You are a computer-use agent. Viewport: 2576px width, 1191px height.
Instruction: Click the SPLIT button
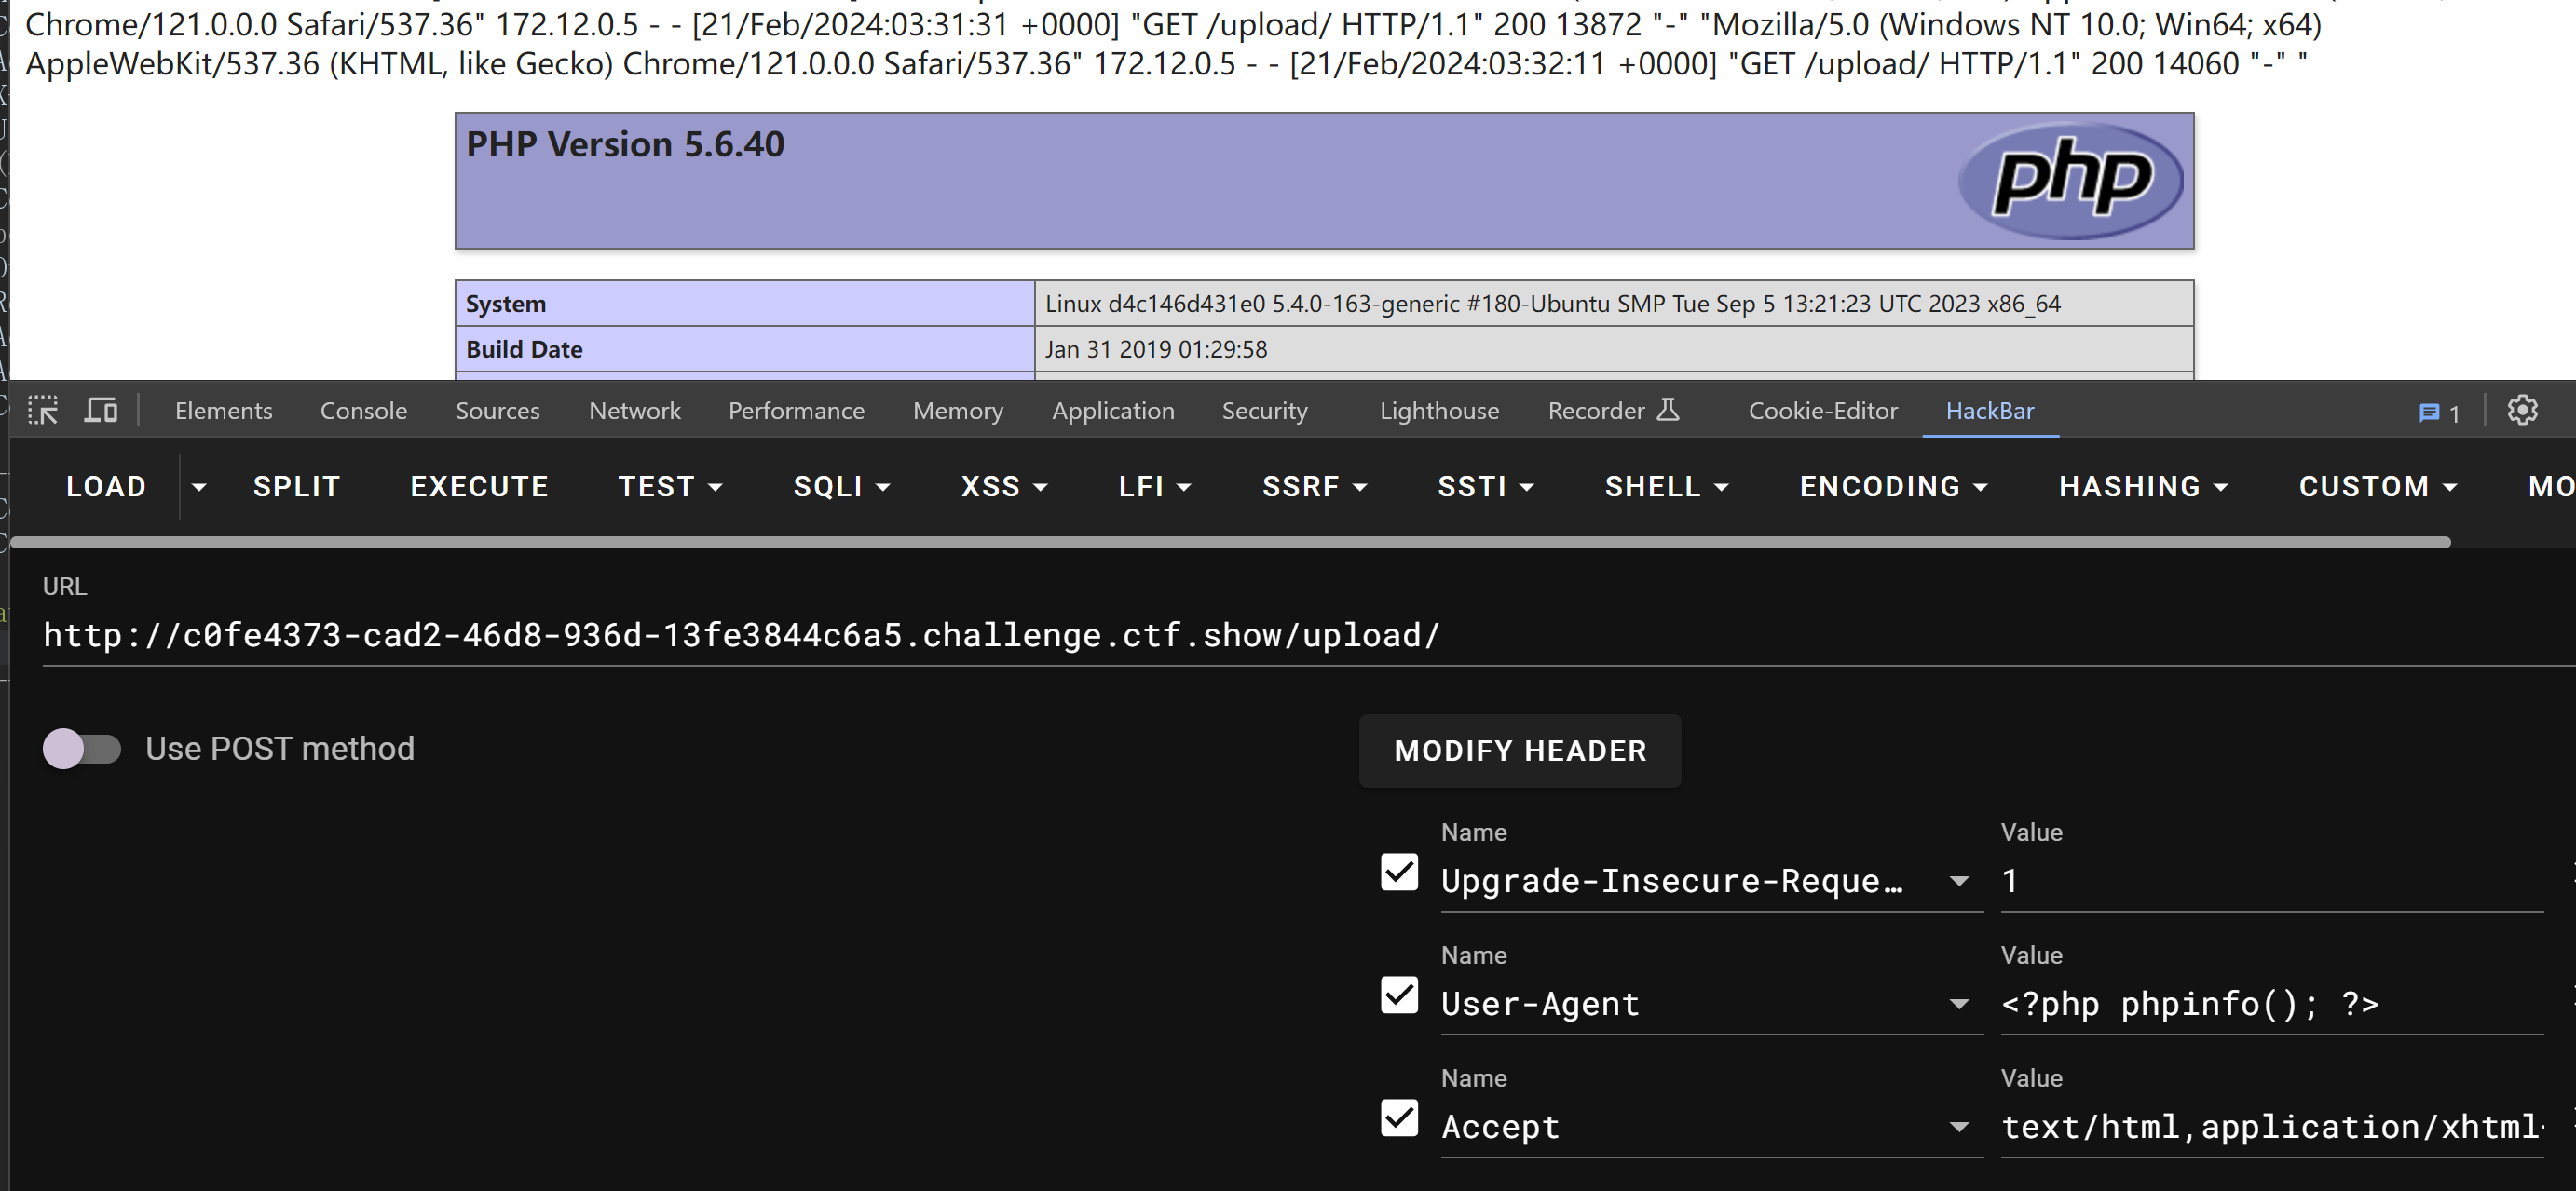296,487
